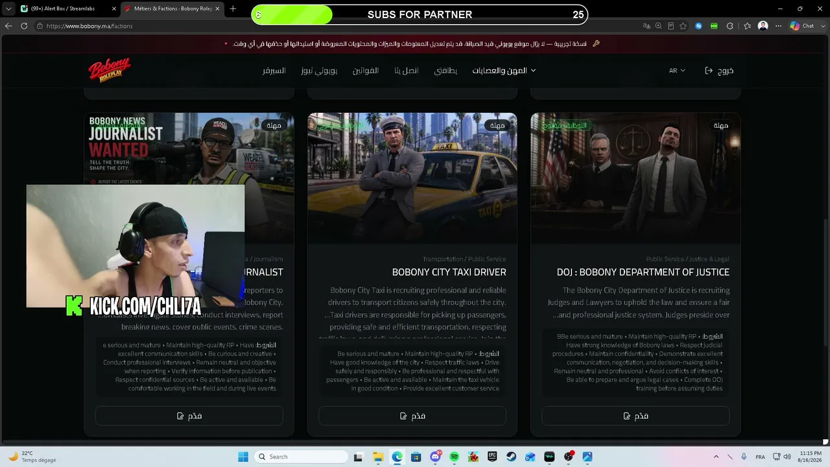Open Steam from the taskbar
This screenshot has width=830, height=467.
pos(512,457)
